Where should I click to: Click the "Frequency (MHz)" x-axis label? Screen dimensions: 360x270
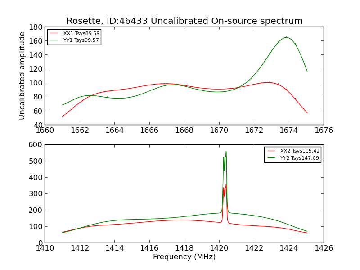184,256
